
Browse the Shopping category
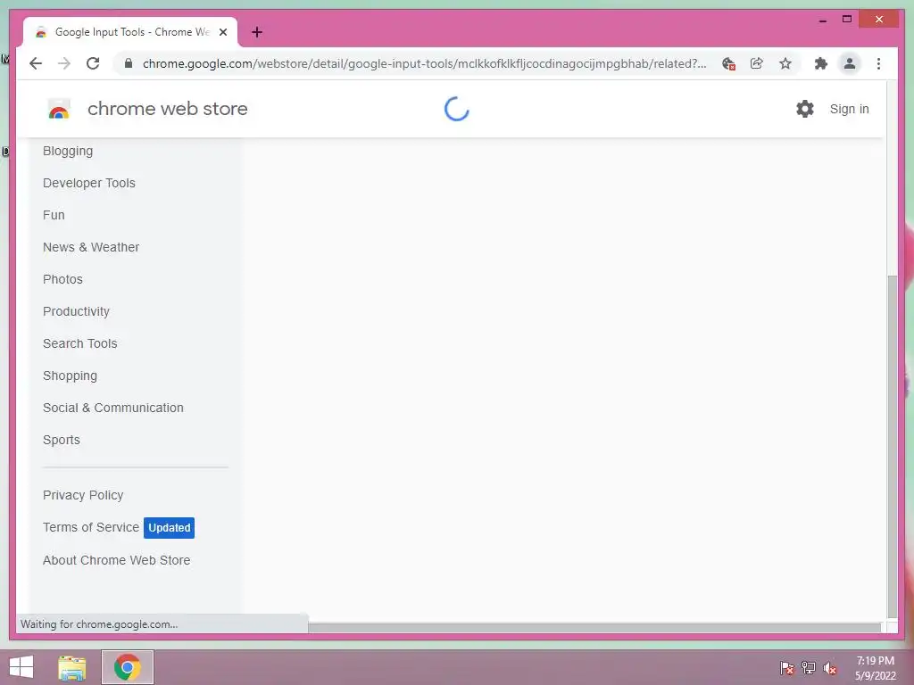click(70, 376)
